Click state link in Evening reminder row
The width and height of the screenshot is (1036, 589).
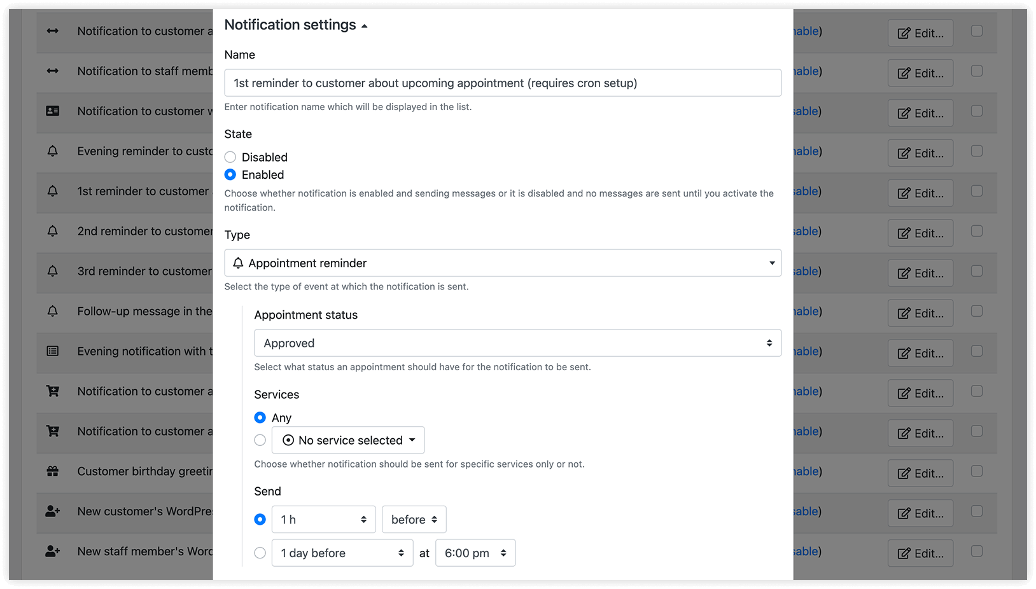(806, 151)
